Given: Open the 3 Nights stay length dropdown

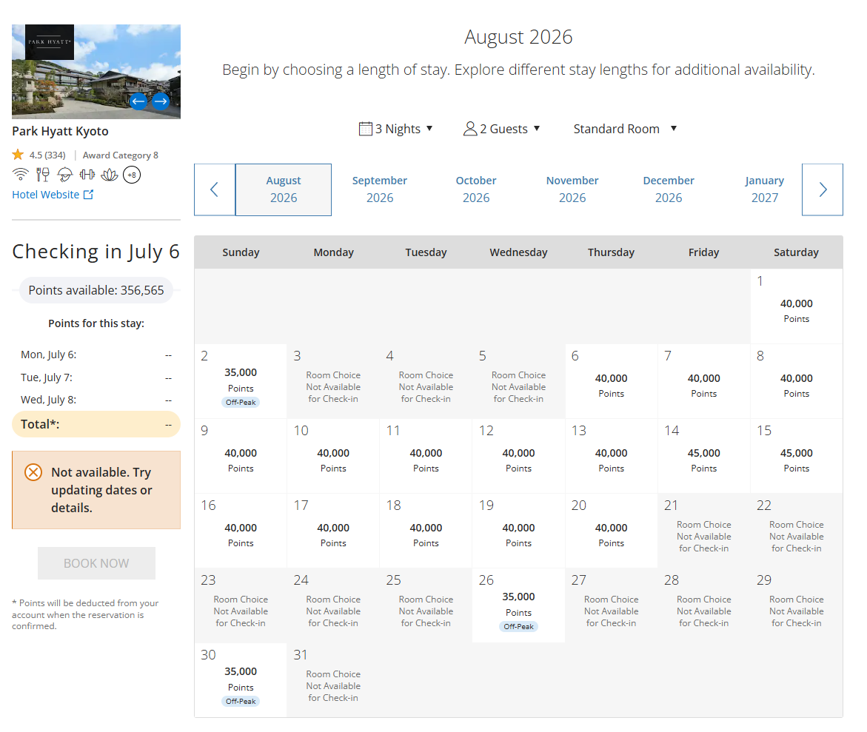Looking at the screenshot, I should pos(396,129).
